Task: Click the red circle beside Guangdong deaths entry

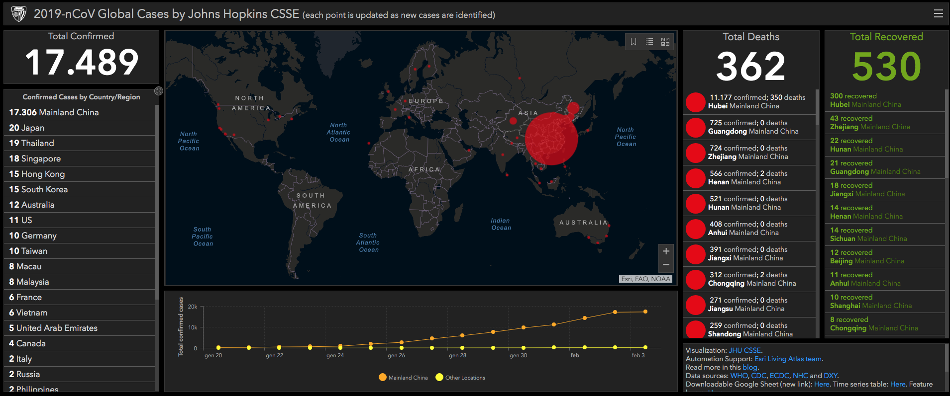Action: (x=696, y=128)
